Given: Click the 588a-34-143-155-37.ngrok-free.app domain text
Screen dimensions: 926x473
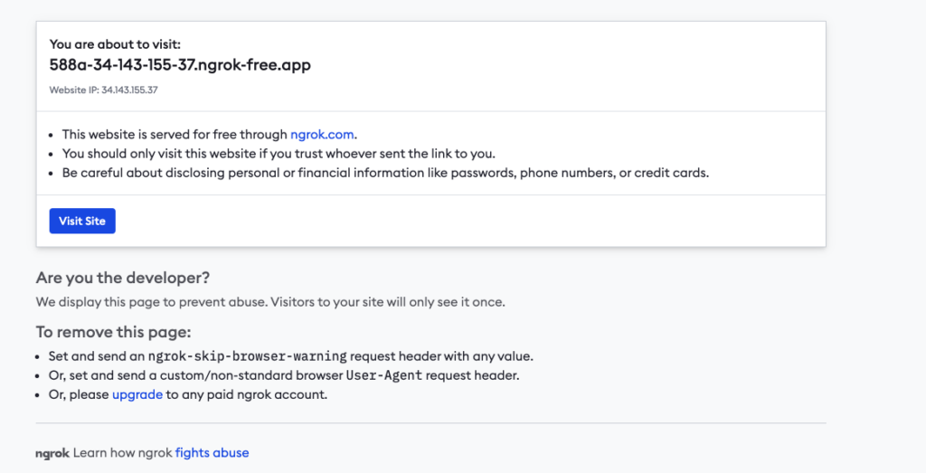Looking at the screenshot, I should (180, 65).
